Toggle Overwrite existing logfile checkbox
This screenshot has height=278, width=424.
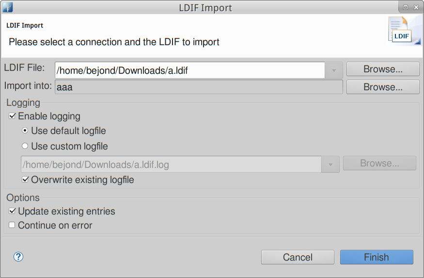point(25,180)
